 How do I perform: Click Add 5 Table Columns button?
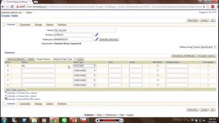[15, 90]
